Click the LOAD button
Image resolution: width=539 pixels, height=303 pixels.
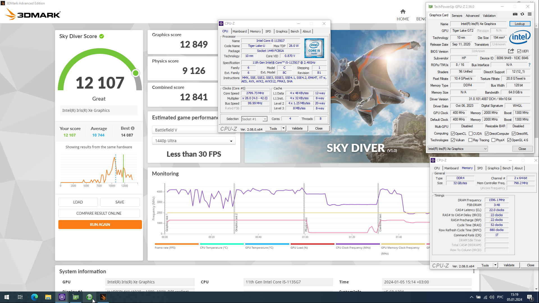[x=78, y=202]
